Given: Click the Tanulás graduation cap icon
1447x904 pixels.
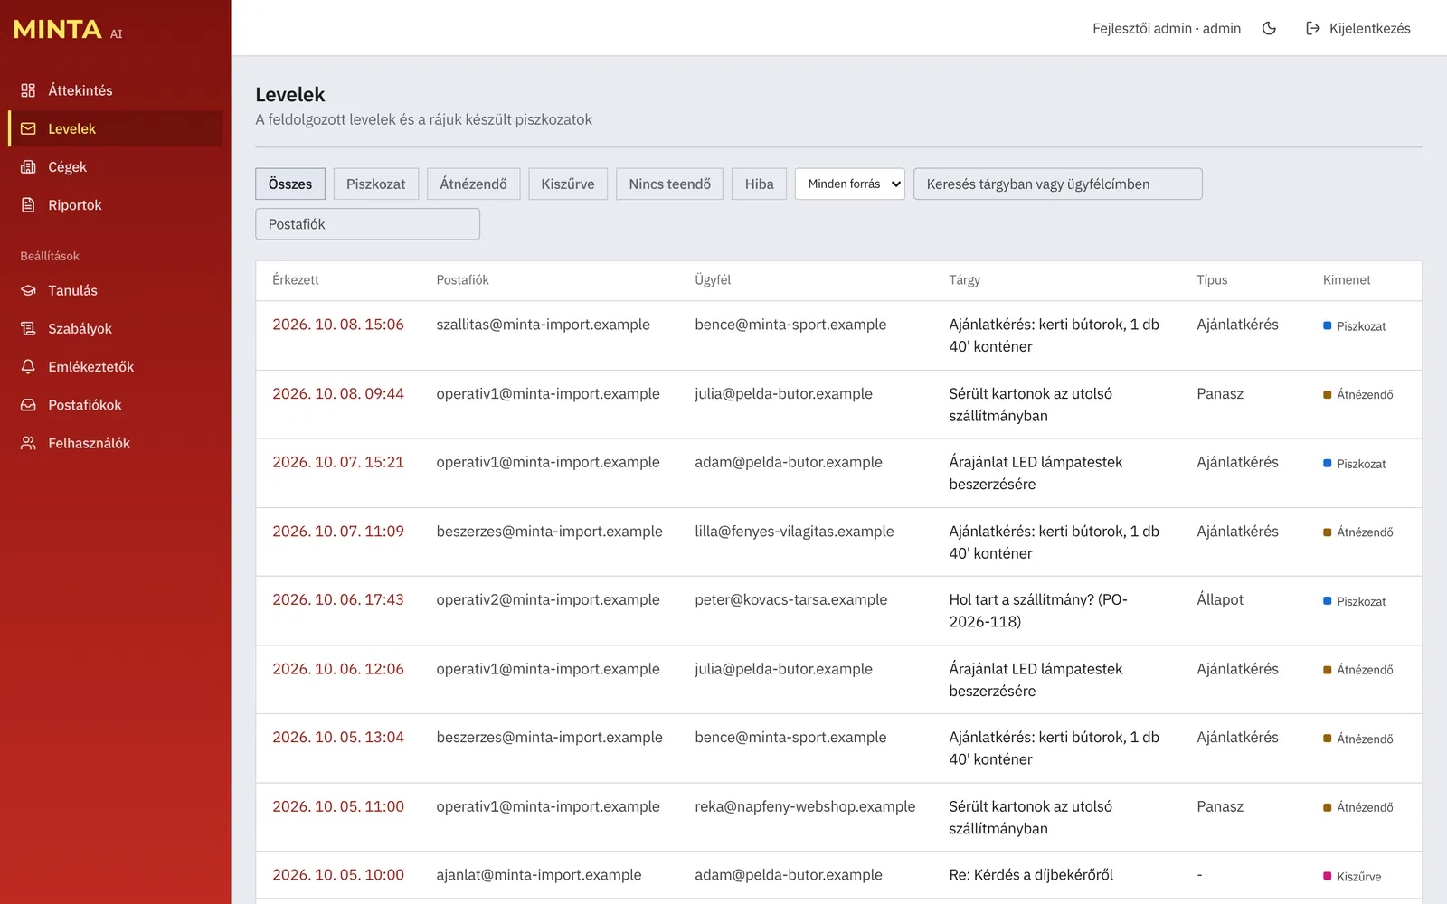Looking at the screenshot, I should tap(28, 290).
